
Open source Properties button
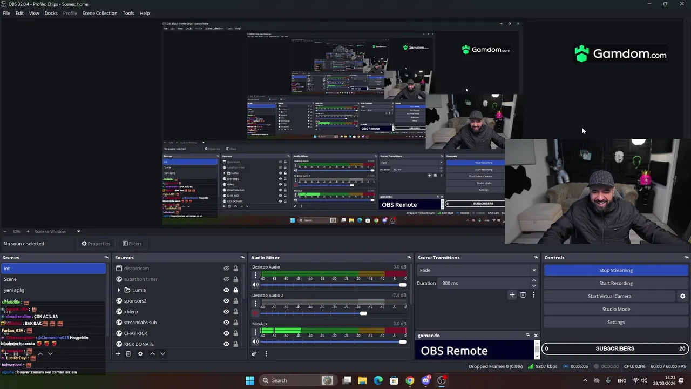tap(96, 244)
